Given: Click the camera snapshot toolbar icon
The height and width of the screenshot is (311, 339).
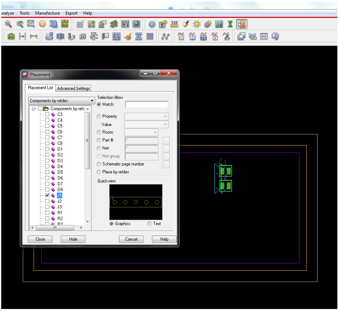Looking at the screenshot, I should point(83,36).
